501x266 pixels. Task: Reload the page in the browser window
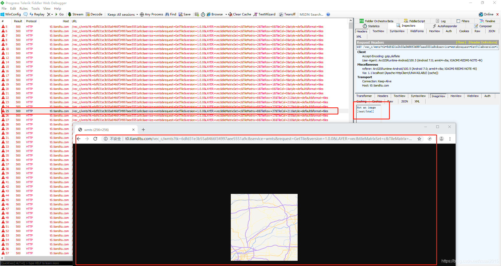coord(95,139)
